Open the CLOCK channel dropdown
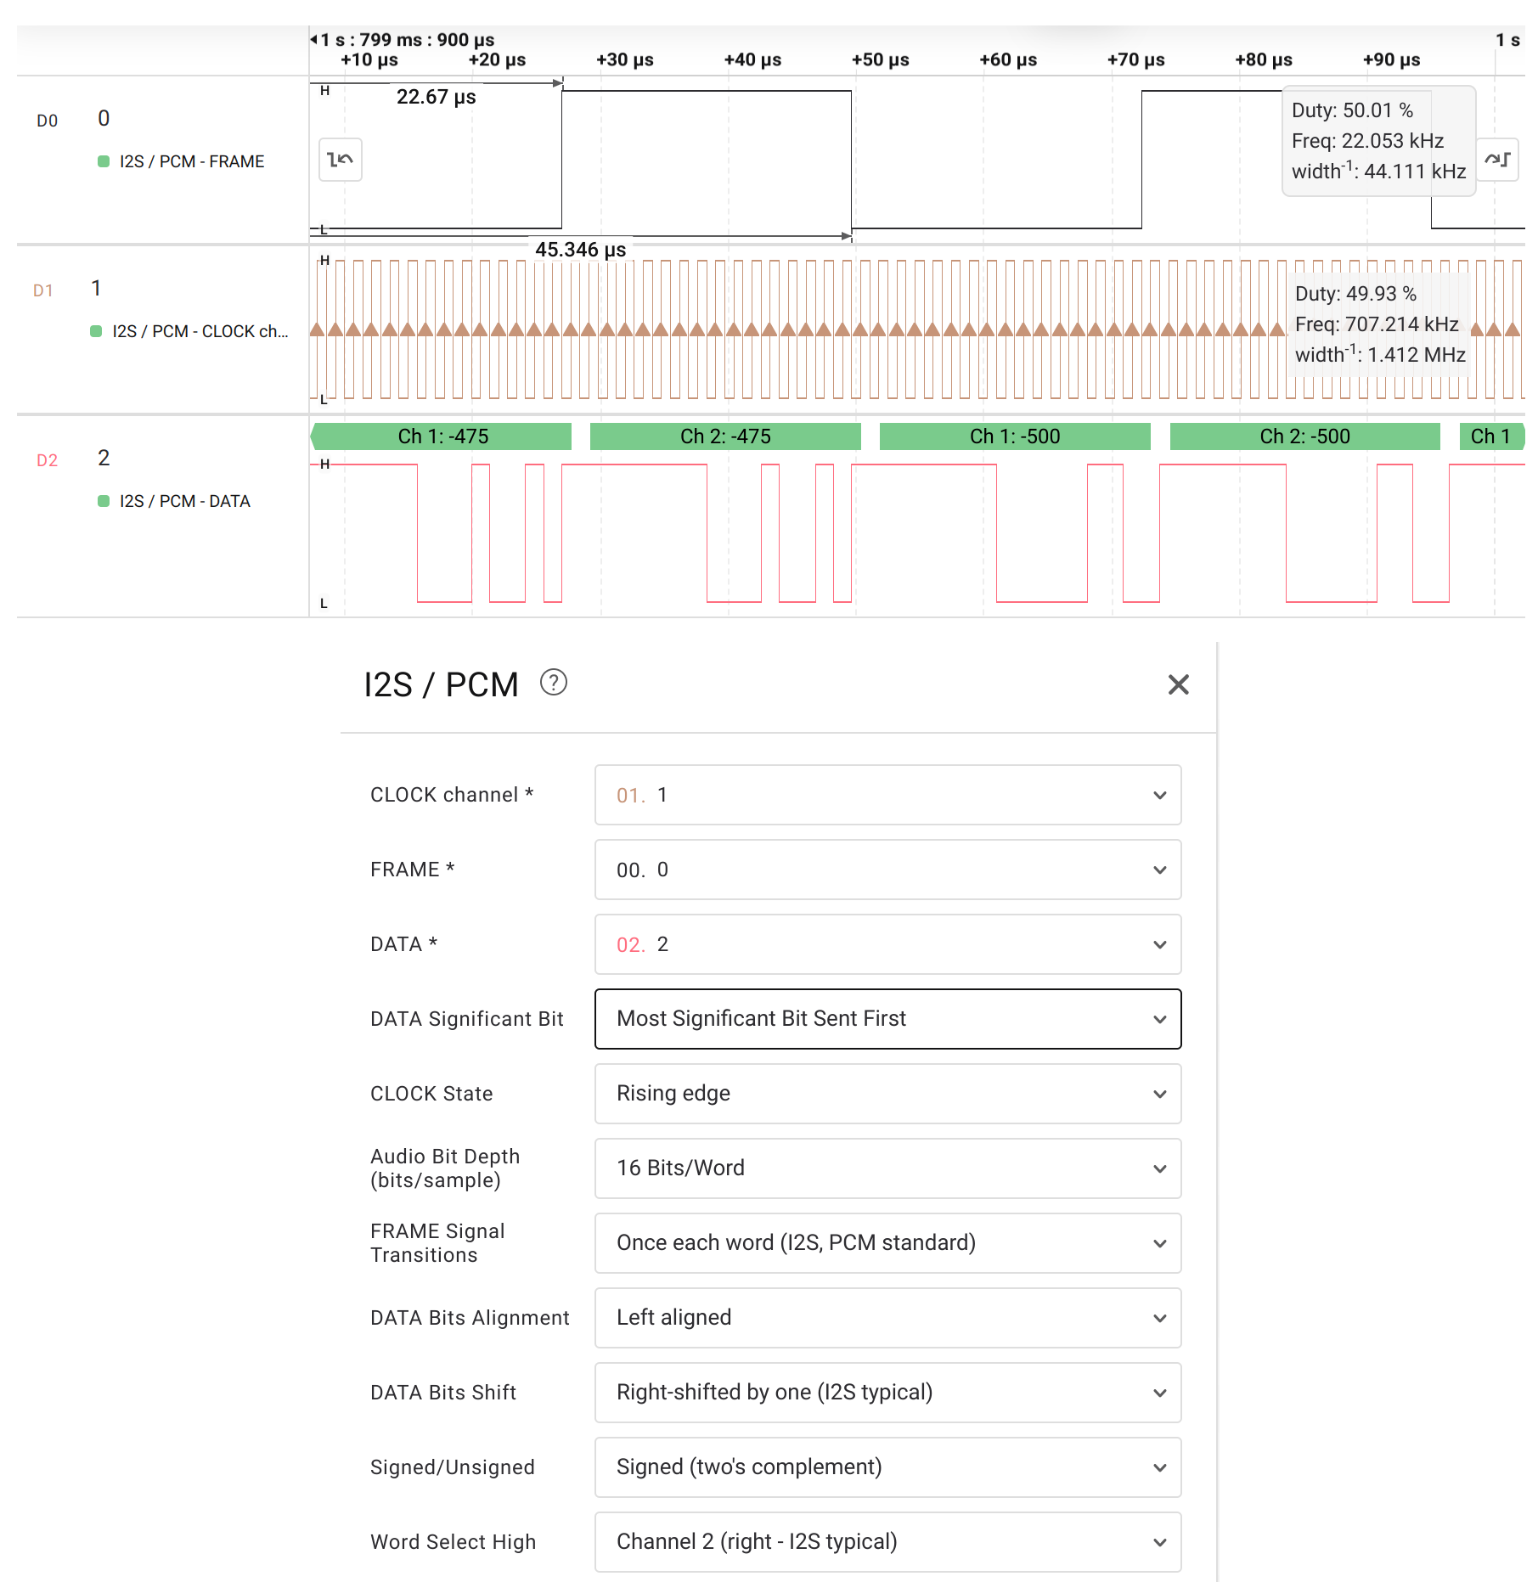The image size is (1538, 1582). pos(887,795)
